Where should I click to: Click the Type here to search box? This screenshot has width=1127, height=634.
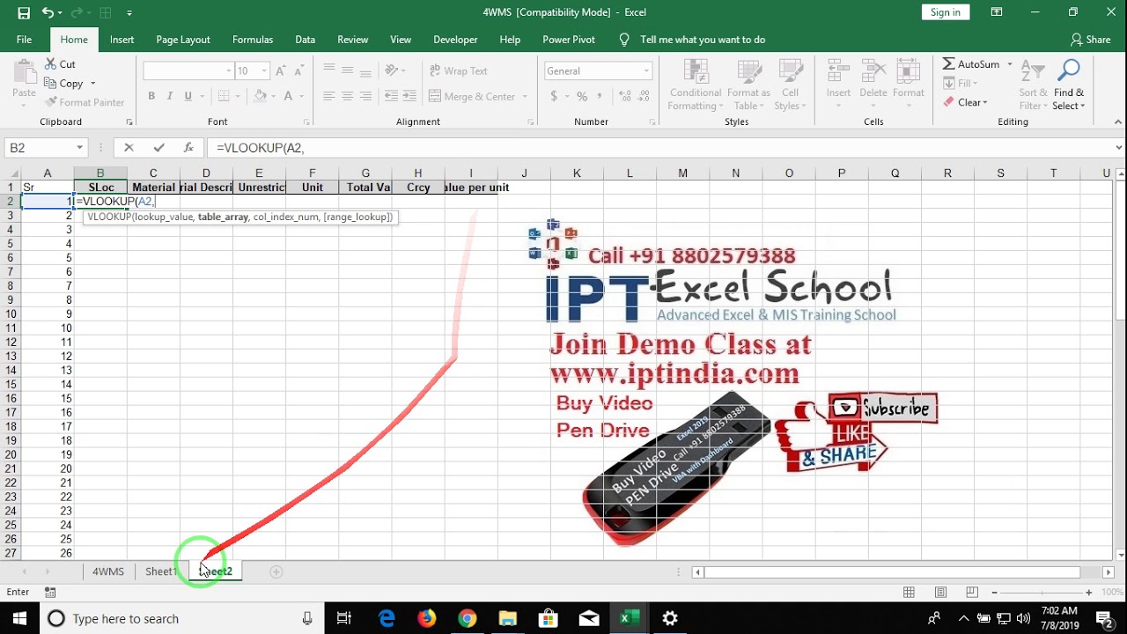pos(180,618)
